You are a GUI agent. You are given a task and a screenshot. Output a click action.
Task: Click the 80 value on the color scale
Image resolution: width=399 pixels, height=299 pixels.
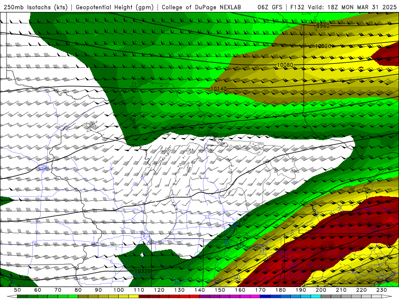[78, 290]
